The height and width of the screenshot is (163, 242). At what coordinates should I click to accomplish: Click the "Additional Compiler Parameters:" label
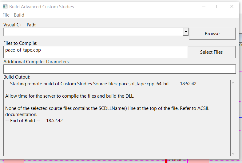coord(37,62)
